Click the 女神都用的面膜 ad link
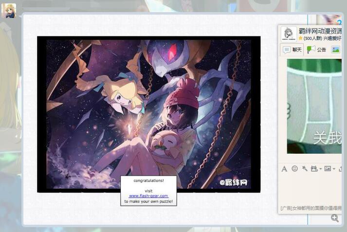Viewport: 347px width, 232px height. (x=311, y=208)
